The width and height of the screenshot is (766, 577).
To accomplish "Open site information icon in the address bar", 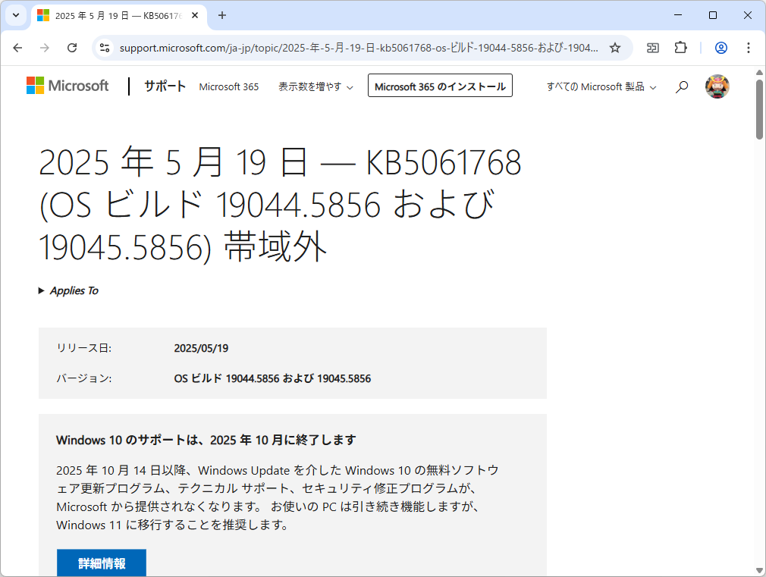I will coord(103,47).
